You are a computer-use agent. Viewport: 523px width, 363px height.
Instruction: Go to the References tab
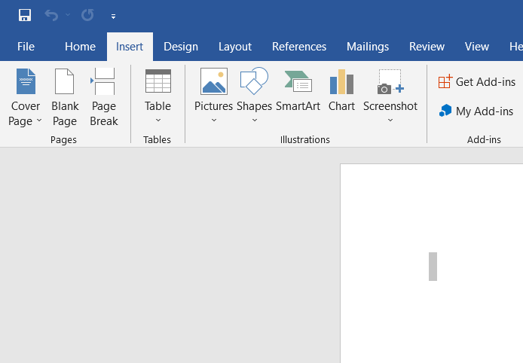tap(299, 47)
